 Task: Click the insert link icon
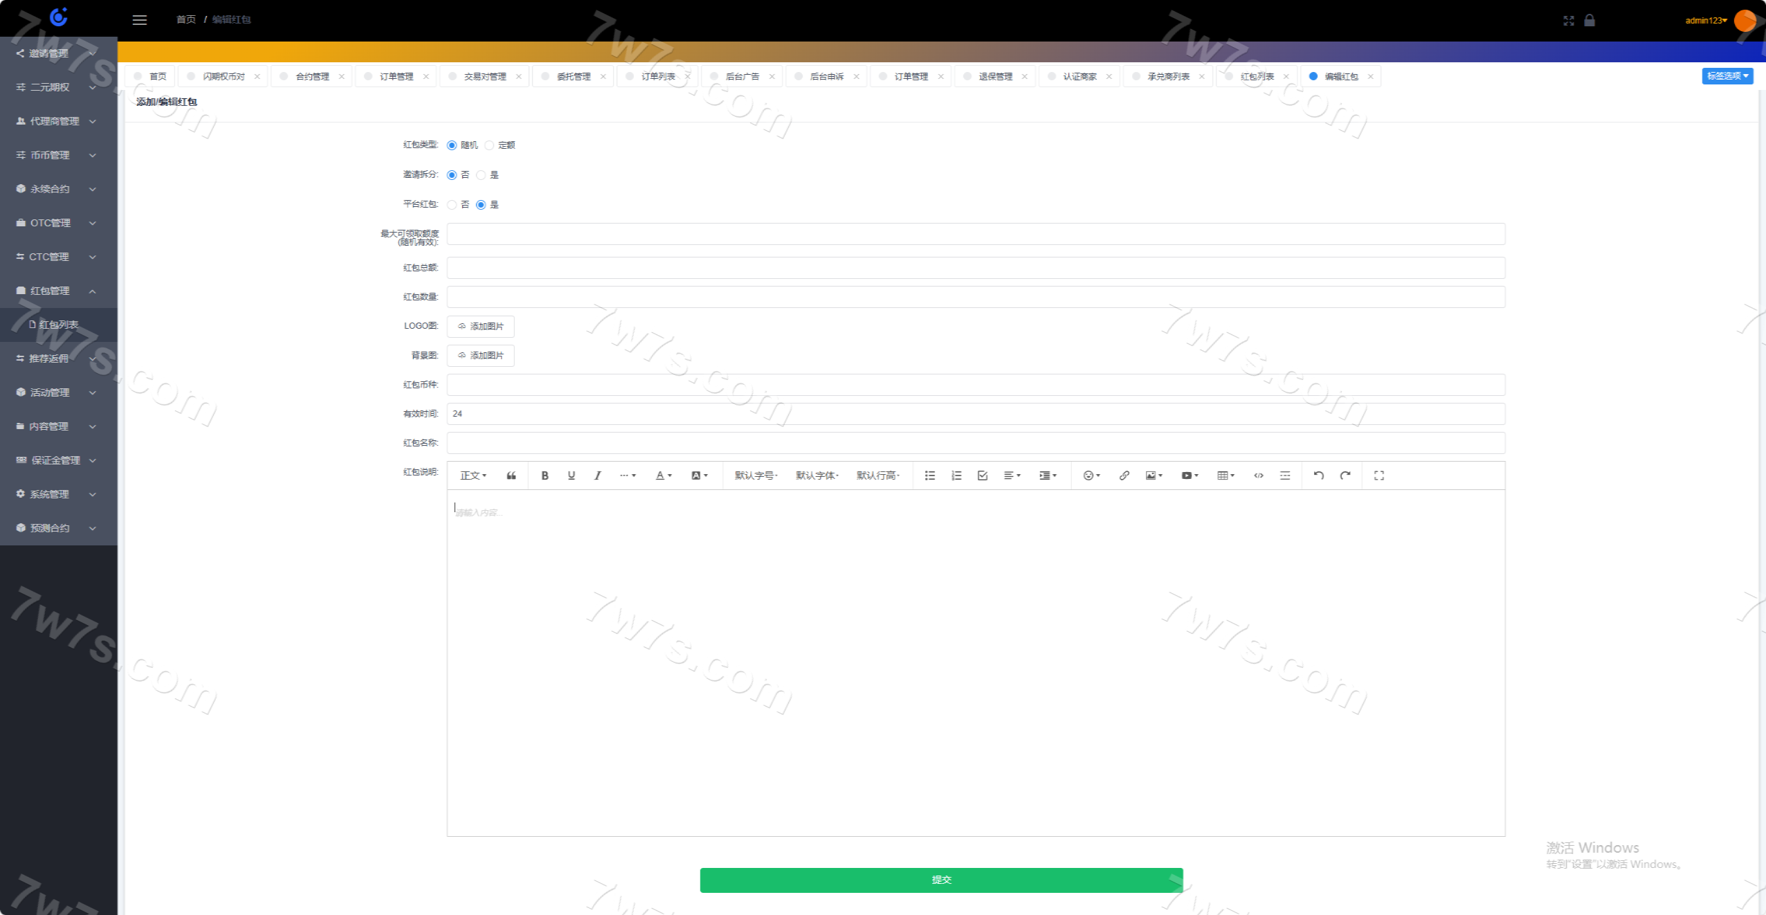1124,475
